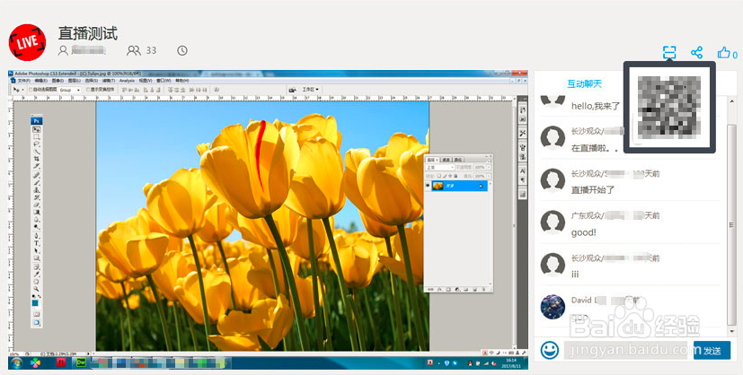743x375 pixels.
Task: Select the Move tool in Photoshop toolbox
Action: 37,129
